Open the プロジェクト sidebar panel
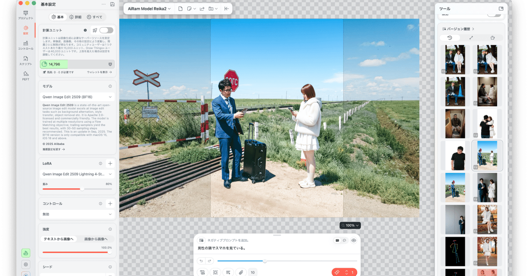Screen dimensions: 528x276 click(x=26, y=15)
